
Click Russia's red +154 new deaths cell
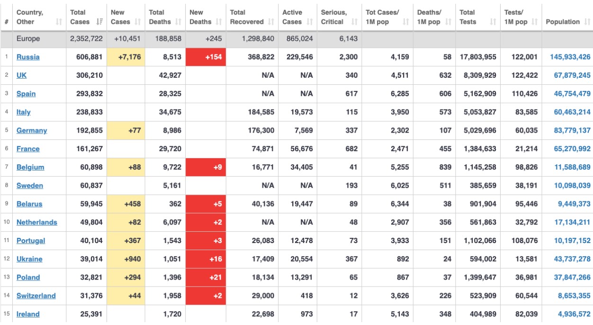click(x=206, y=57)
